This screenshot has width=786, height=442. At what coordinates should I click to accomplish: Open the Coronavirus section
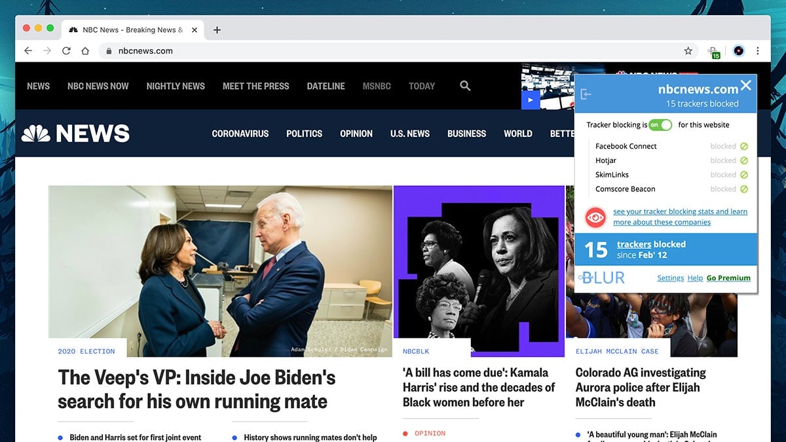click(240, 134)
